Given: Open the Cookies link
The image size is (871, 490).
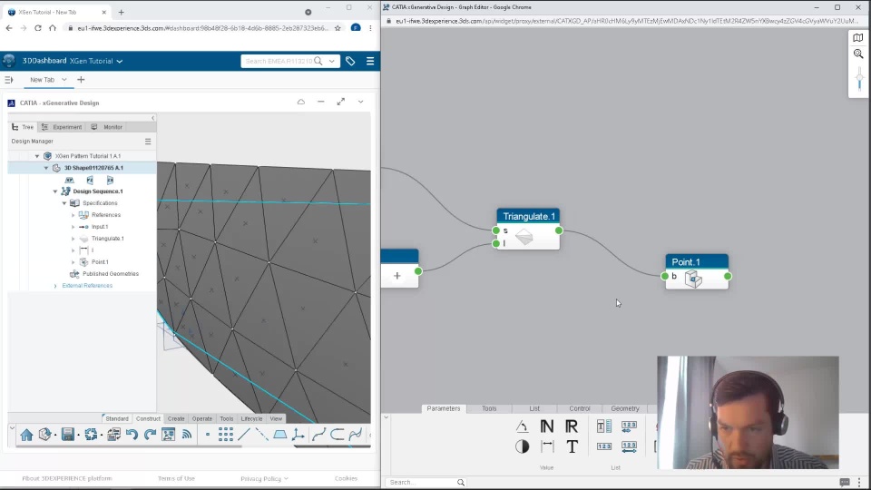Looking at the screenshot, I should coord(346,478).
